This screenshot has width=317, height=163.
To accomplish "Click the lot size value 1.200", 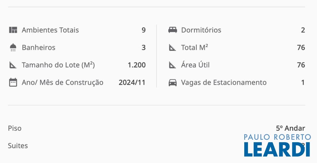I will pyautogui.click(x=137, y=65).
